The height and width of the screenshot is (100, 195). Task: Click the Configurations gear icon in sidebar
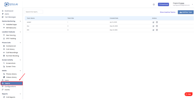(3, 87)
